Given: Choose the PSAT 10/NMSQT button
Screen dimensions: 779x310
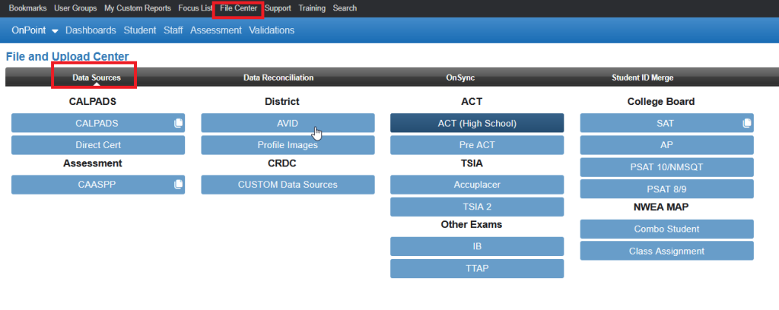Looking at the screenshot, I should (666, 167).
